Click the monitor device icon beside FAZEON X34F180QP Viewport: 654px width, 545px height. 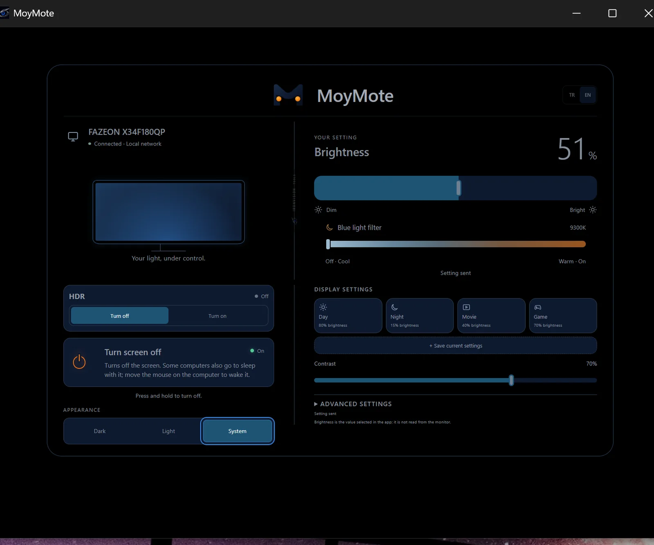pyautogui.click(x=73, y=137)
